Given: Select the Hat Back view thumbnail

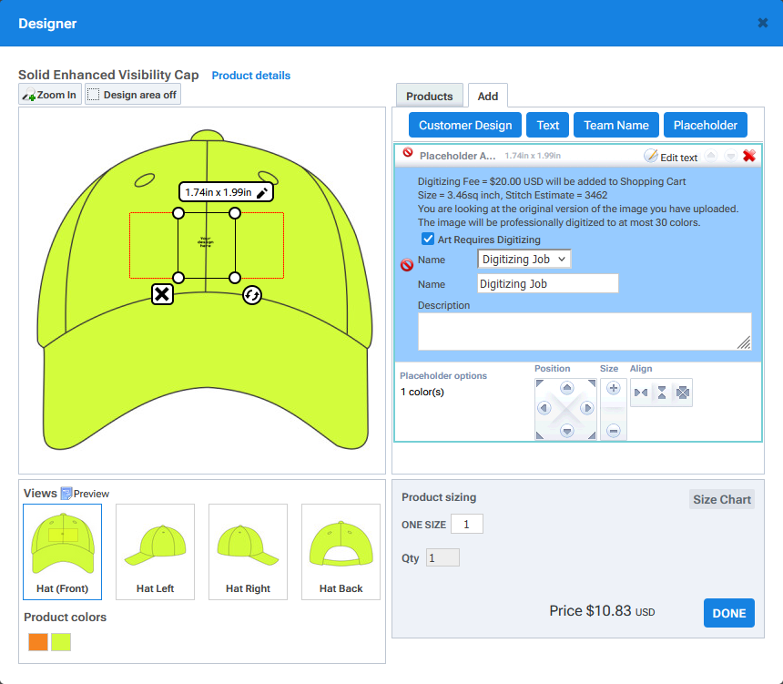Looking at the screenshot, I should click(341, 551).
